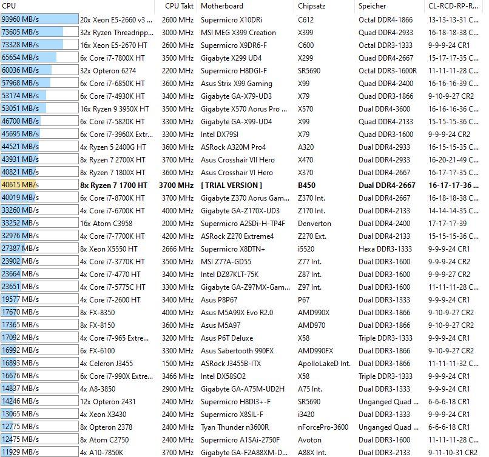489x457 pixels.
Task: Select the 93960 MB/s result bar
Action: pyautogui.click(x=39, y=19)
